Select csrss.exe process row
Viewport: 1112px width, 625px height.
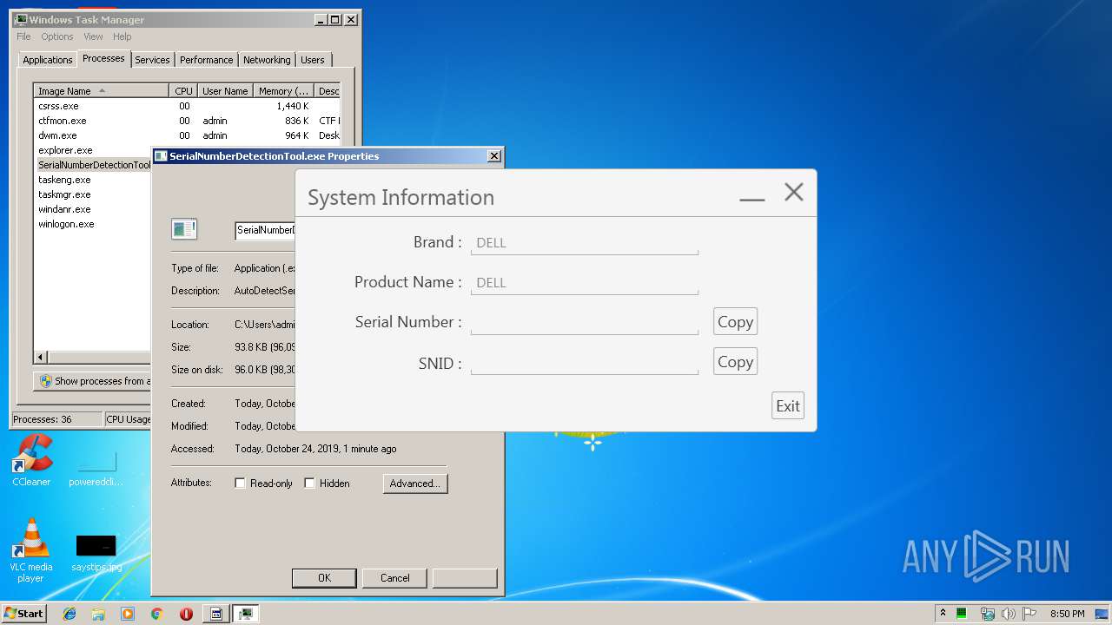click(187, 106)
